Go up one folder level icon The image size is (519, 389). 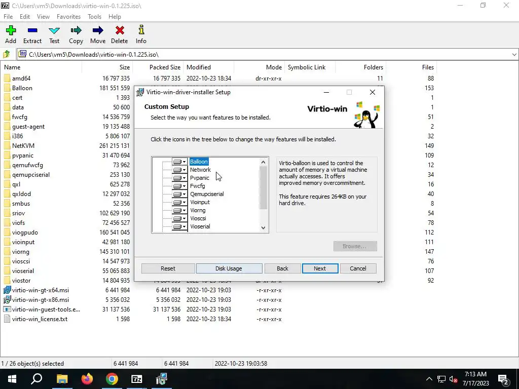[7, 54]
